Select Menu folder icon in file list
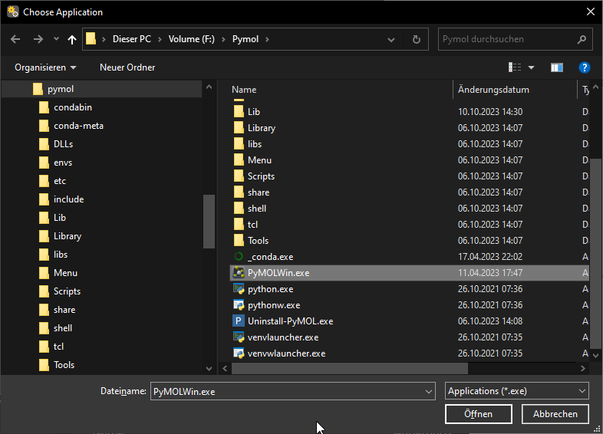603x434 pixels. point(239,160)
